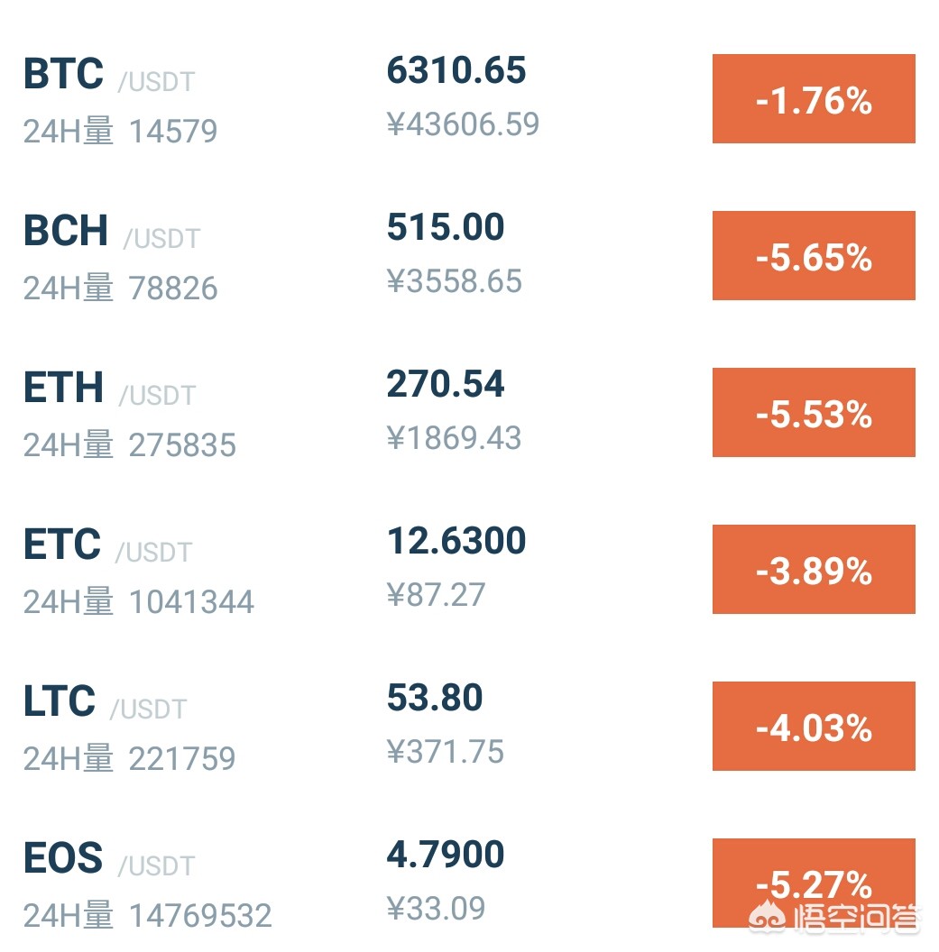Open the BCH/USDT trading pair
Screen dimensions: 939x952
469,256
